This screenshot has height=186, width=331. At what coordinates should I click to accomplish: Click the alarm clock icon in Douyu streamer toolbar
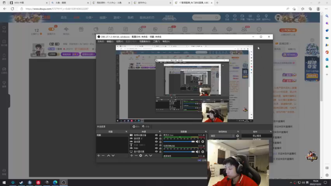(200, 29)
